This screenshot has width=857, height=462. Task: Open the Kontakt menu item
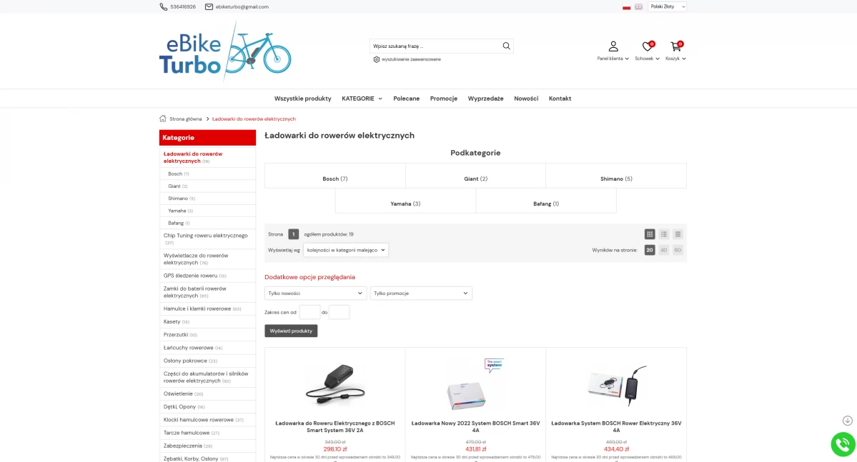tap(560, 99)
